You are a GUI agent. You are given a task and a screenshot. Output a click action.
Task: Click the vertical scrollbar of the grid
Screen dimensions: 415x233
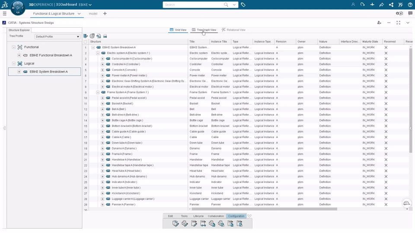point(411,101)
